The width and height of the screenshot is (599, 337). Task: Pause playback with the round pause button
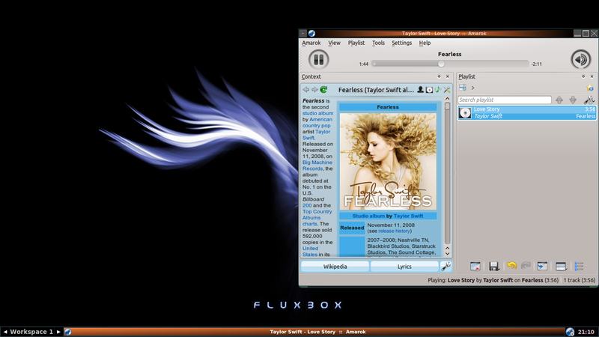click(x=319, y=60)
